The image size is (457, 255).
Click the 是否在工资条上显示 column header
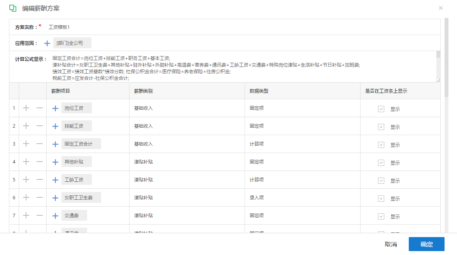click(386, 91)
